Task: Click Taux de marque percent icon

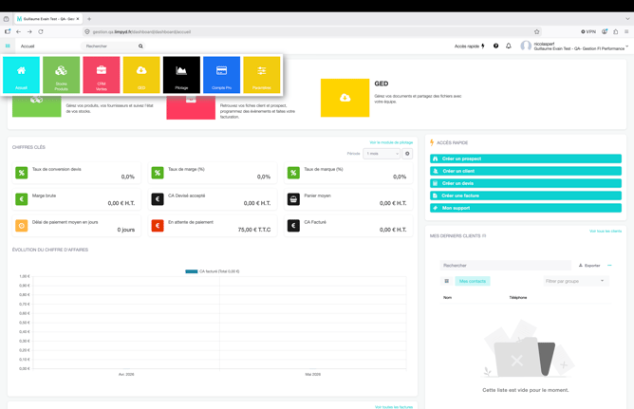Action: click(293, 173)
